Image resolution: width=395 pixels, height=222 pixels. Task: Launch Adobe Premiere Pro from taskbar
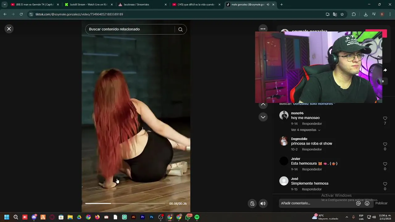143,217
